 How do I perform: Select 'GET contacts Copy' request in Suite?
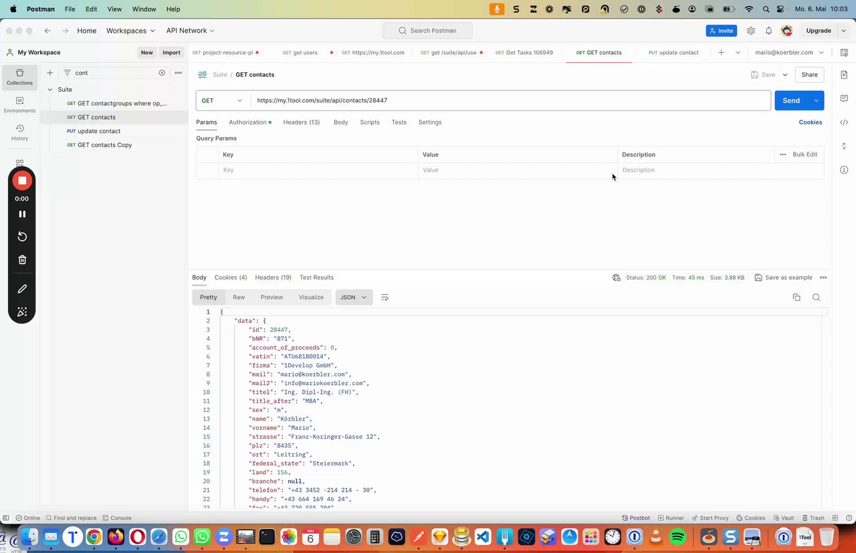pos(104,145)
